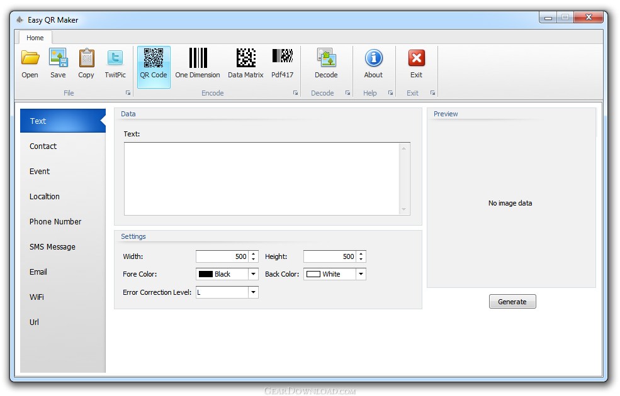Expand the Encode group launcher
620x396 pixels.
pos(295,93)
